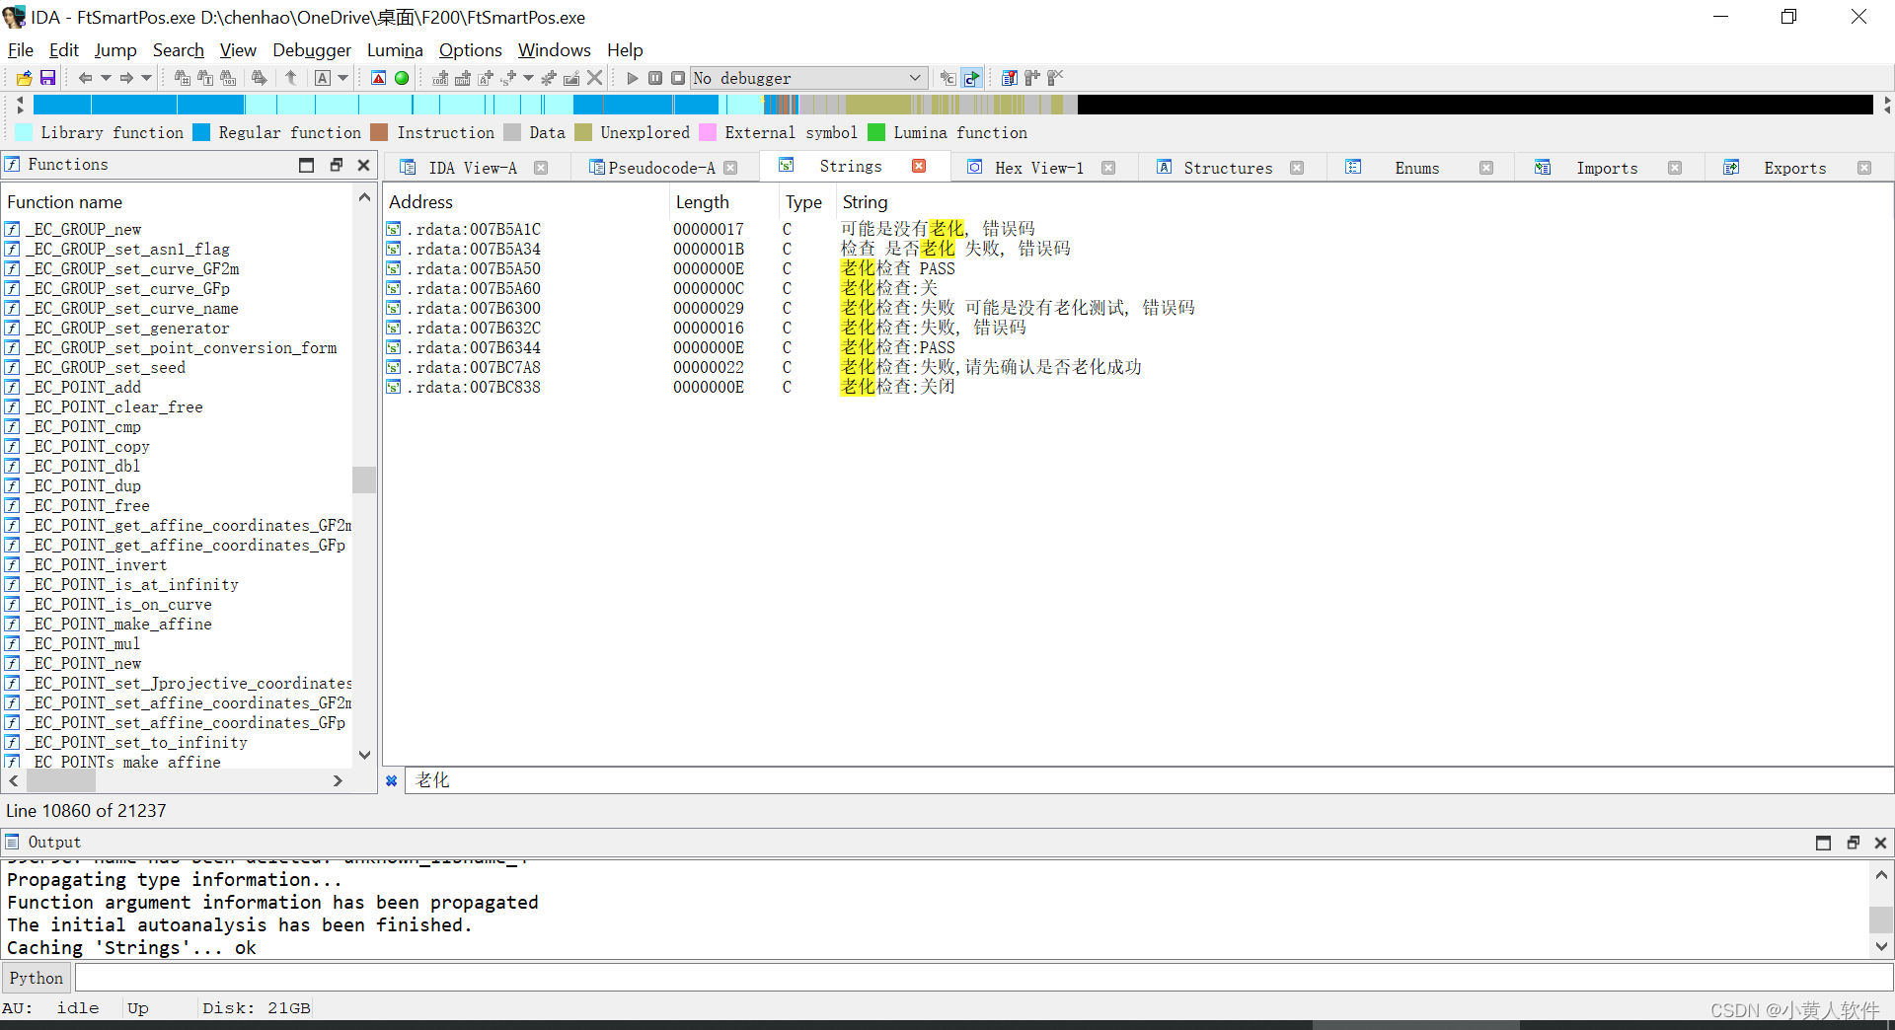Screen dimensions: 1895x1030
Task: Click the search text binoculars icon
Action: (x=205, y=78)
